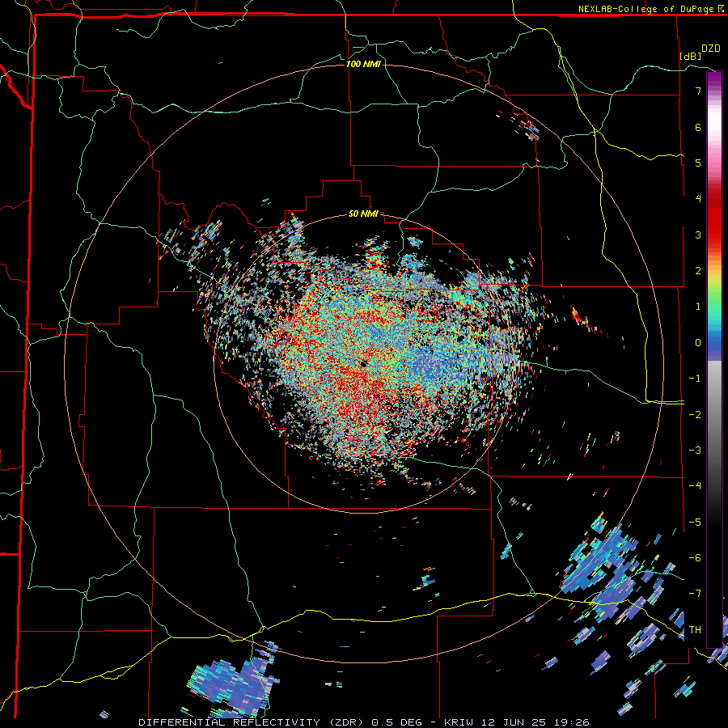Click the DZD legend title
This screenshot has height=728, width=728.
711,49
